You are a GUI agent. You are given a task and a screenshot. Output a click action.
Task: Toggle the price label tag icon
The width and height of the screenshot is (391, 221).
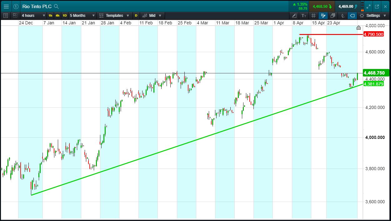(x=352, y=16)
